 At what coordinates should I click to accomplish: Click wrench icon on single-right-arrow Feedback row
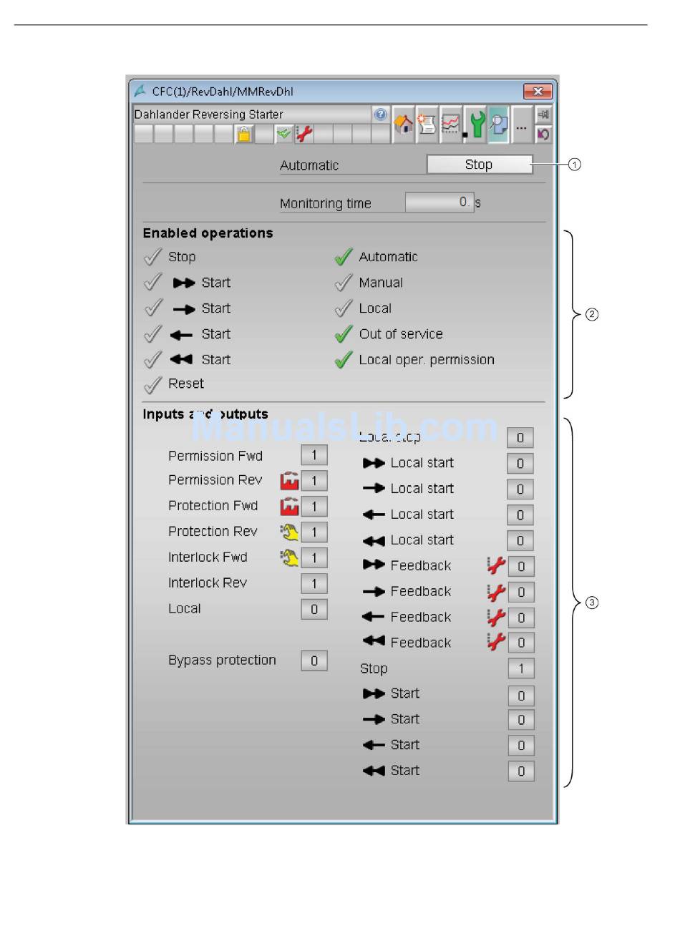pos(496,592)
